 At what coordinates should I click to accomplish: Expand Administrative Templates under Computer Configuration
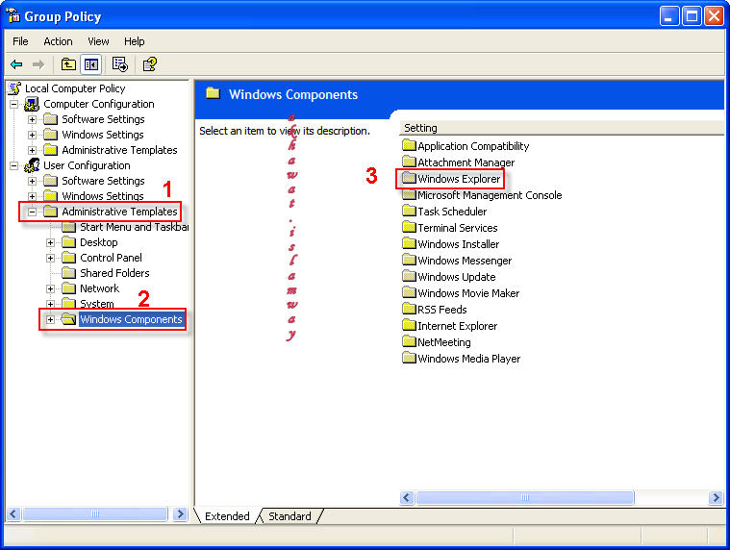click(x=32, y=150)
